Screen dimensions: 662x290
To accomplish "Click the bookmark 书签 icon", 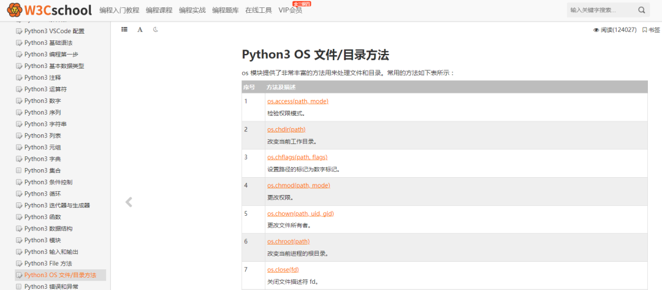I will click(644, 30).
